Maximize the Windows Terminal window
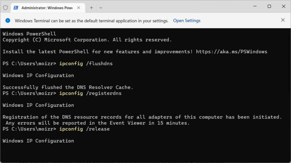Image resolution: width=291 pixels, height=163 pixels. tap(269, 6)
